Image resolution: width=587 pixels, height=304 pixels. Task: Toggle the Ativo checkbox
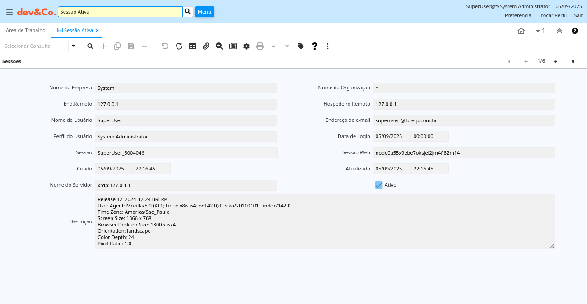tap(379, 185)
